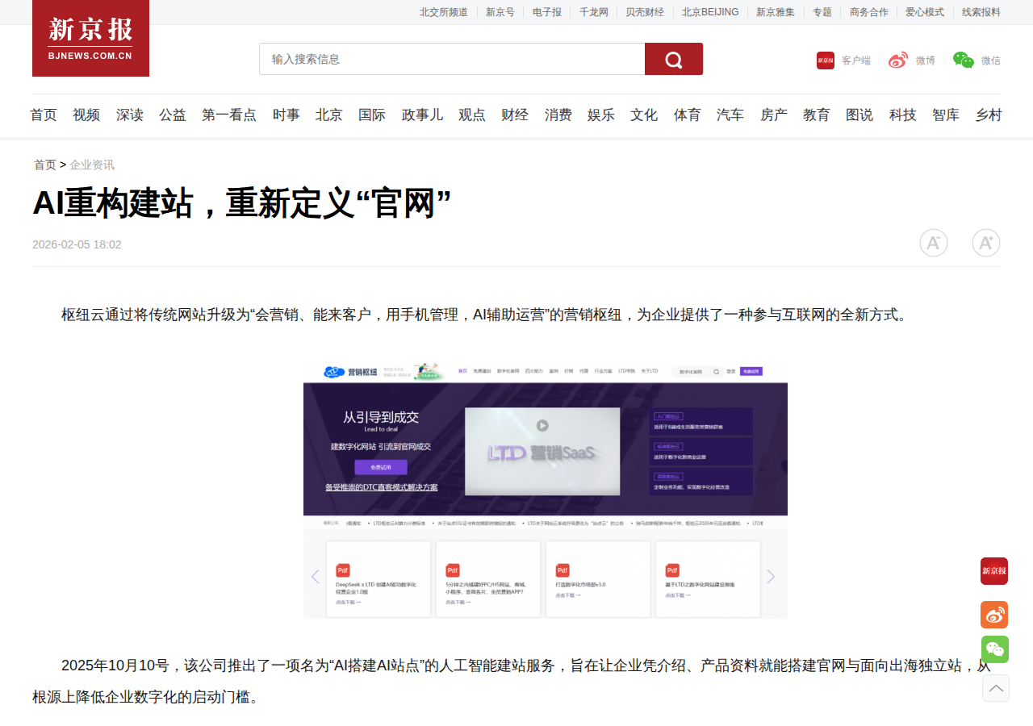Open the WeChat icon in header

coord(964,60)
